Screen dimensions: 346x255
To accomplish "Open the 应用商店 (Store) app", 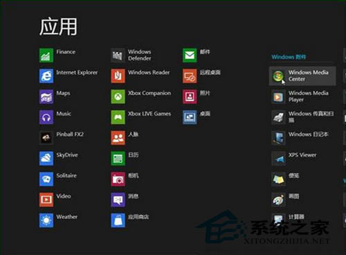I will [x=130, y=220].
